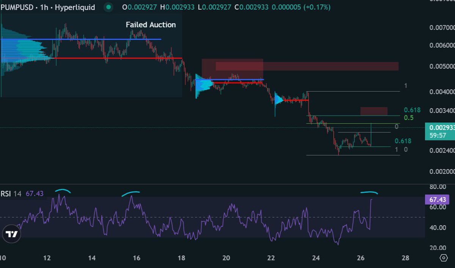Click the 0.005000 price axis label
Screen dimensions: 455x268
click(x=442, y=67)
